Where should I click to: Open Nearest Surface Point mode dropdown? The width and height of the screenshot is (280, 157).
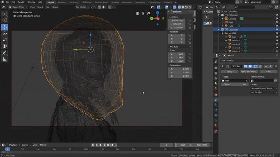click(x=264, y=89)
